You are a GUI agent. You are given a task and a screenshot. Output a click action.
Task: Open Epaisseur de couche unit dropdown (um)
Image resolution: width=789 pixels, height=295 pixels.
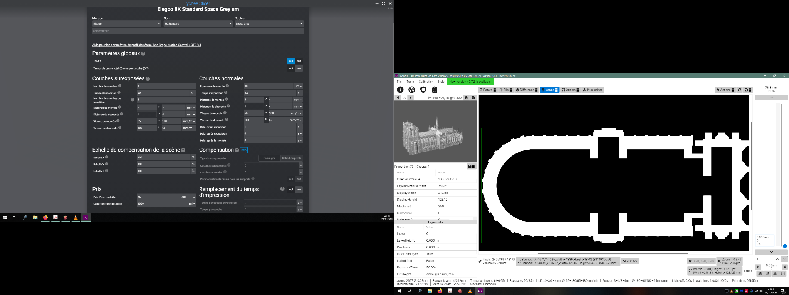(x=299, y=86)
